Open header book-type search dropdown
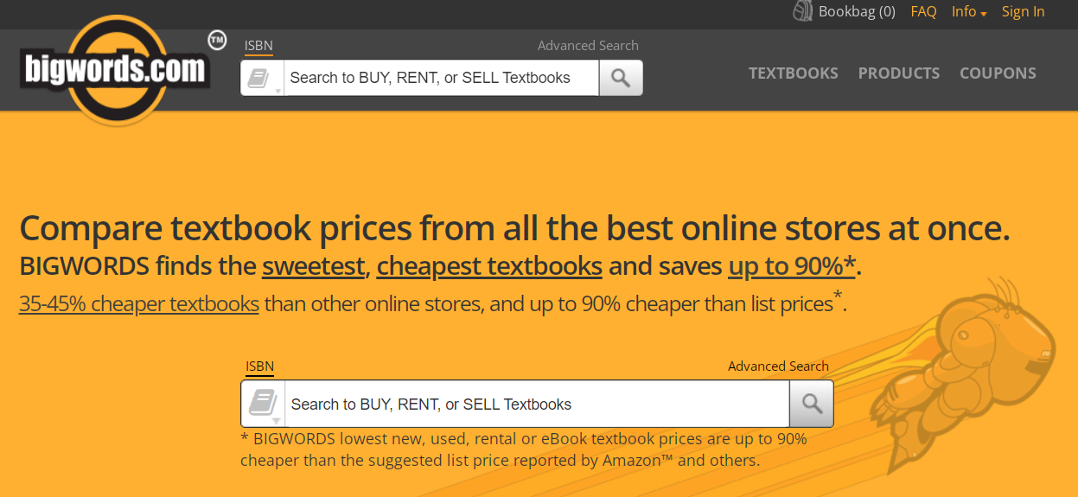This screenshot has height=497, width=1078. point(262,78)
